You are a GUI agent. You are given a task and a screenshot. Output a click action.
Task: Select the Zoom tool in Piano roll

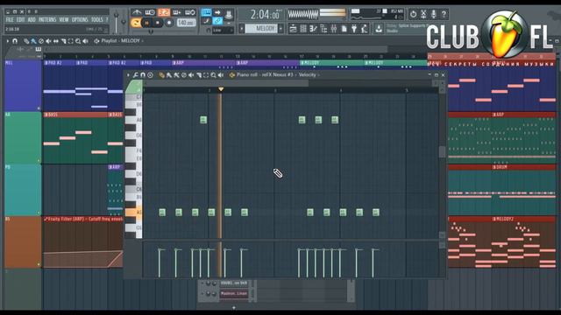[214, 75]
